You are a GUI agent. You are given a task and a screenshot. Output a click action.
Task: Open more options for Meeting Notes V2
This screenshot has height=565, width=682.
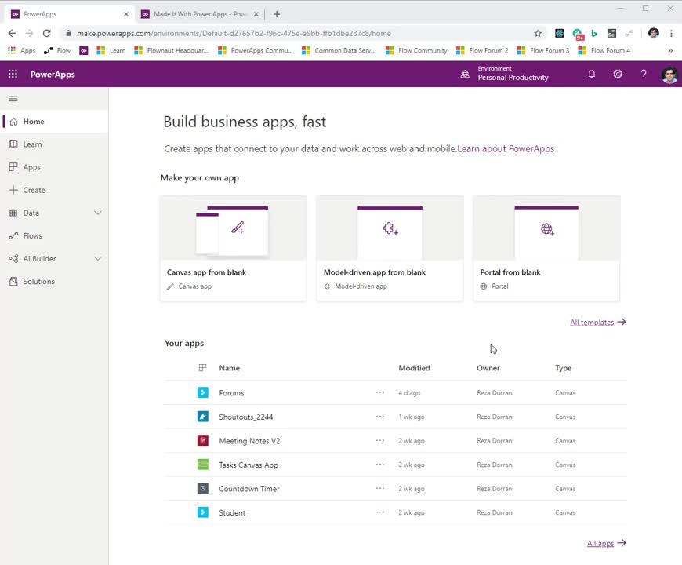[x=380, y=440]
